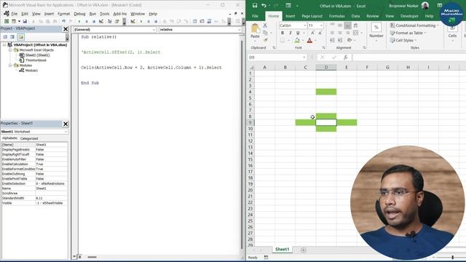The height and width of the screenshot is (262, 466).
Task: Close the Project - VBAProject pane
Action: [x=66, y=29]
